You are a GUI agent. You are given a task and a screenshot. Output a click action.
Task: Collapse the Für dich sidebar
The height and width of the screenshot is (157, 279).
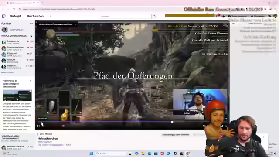(x=31, y=24)
